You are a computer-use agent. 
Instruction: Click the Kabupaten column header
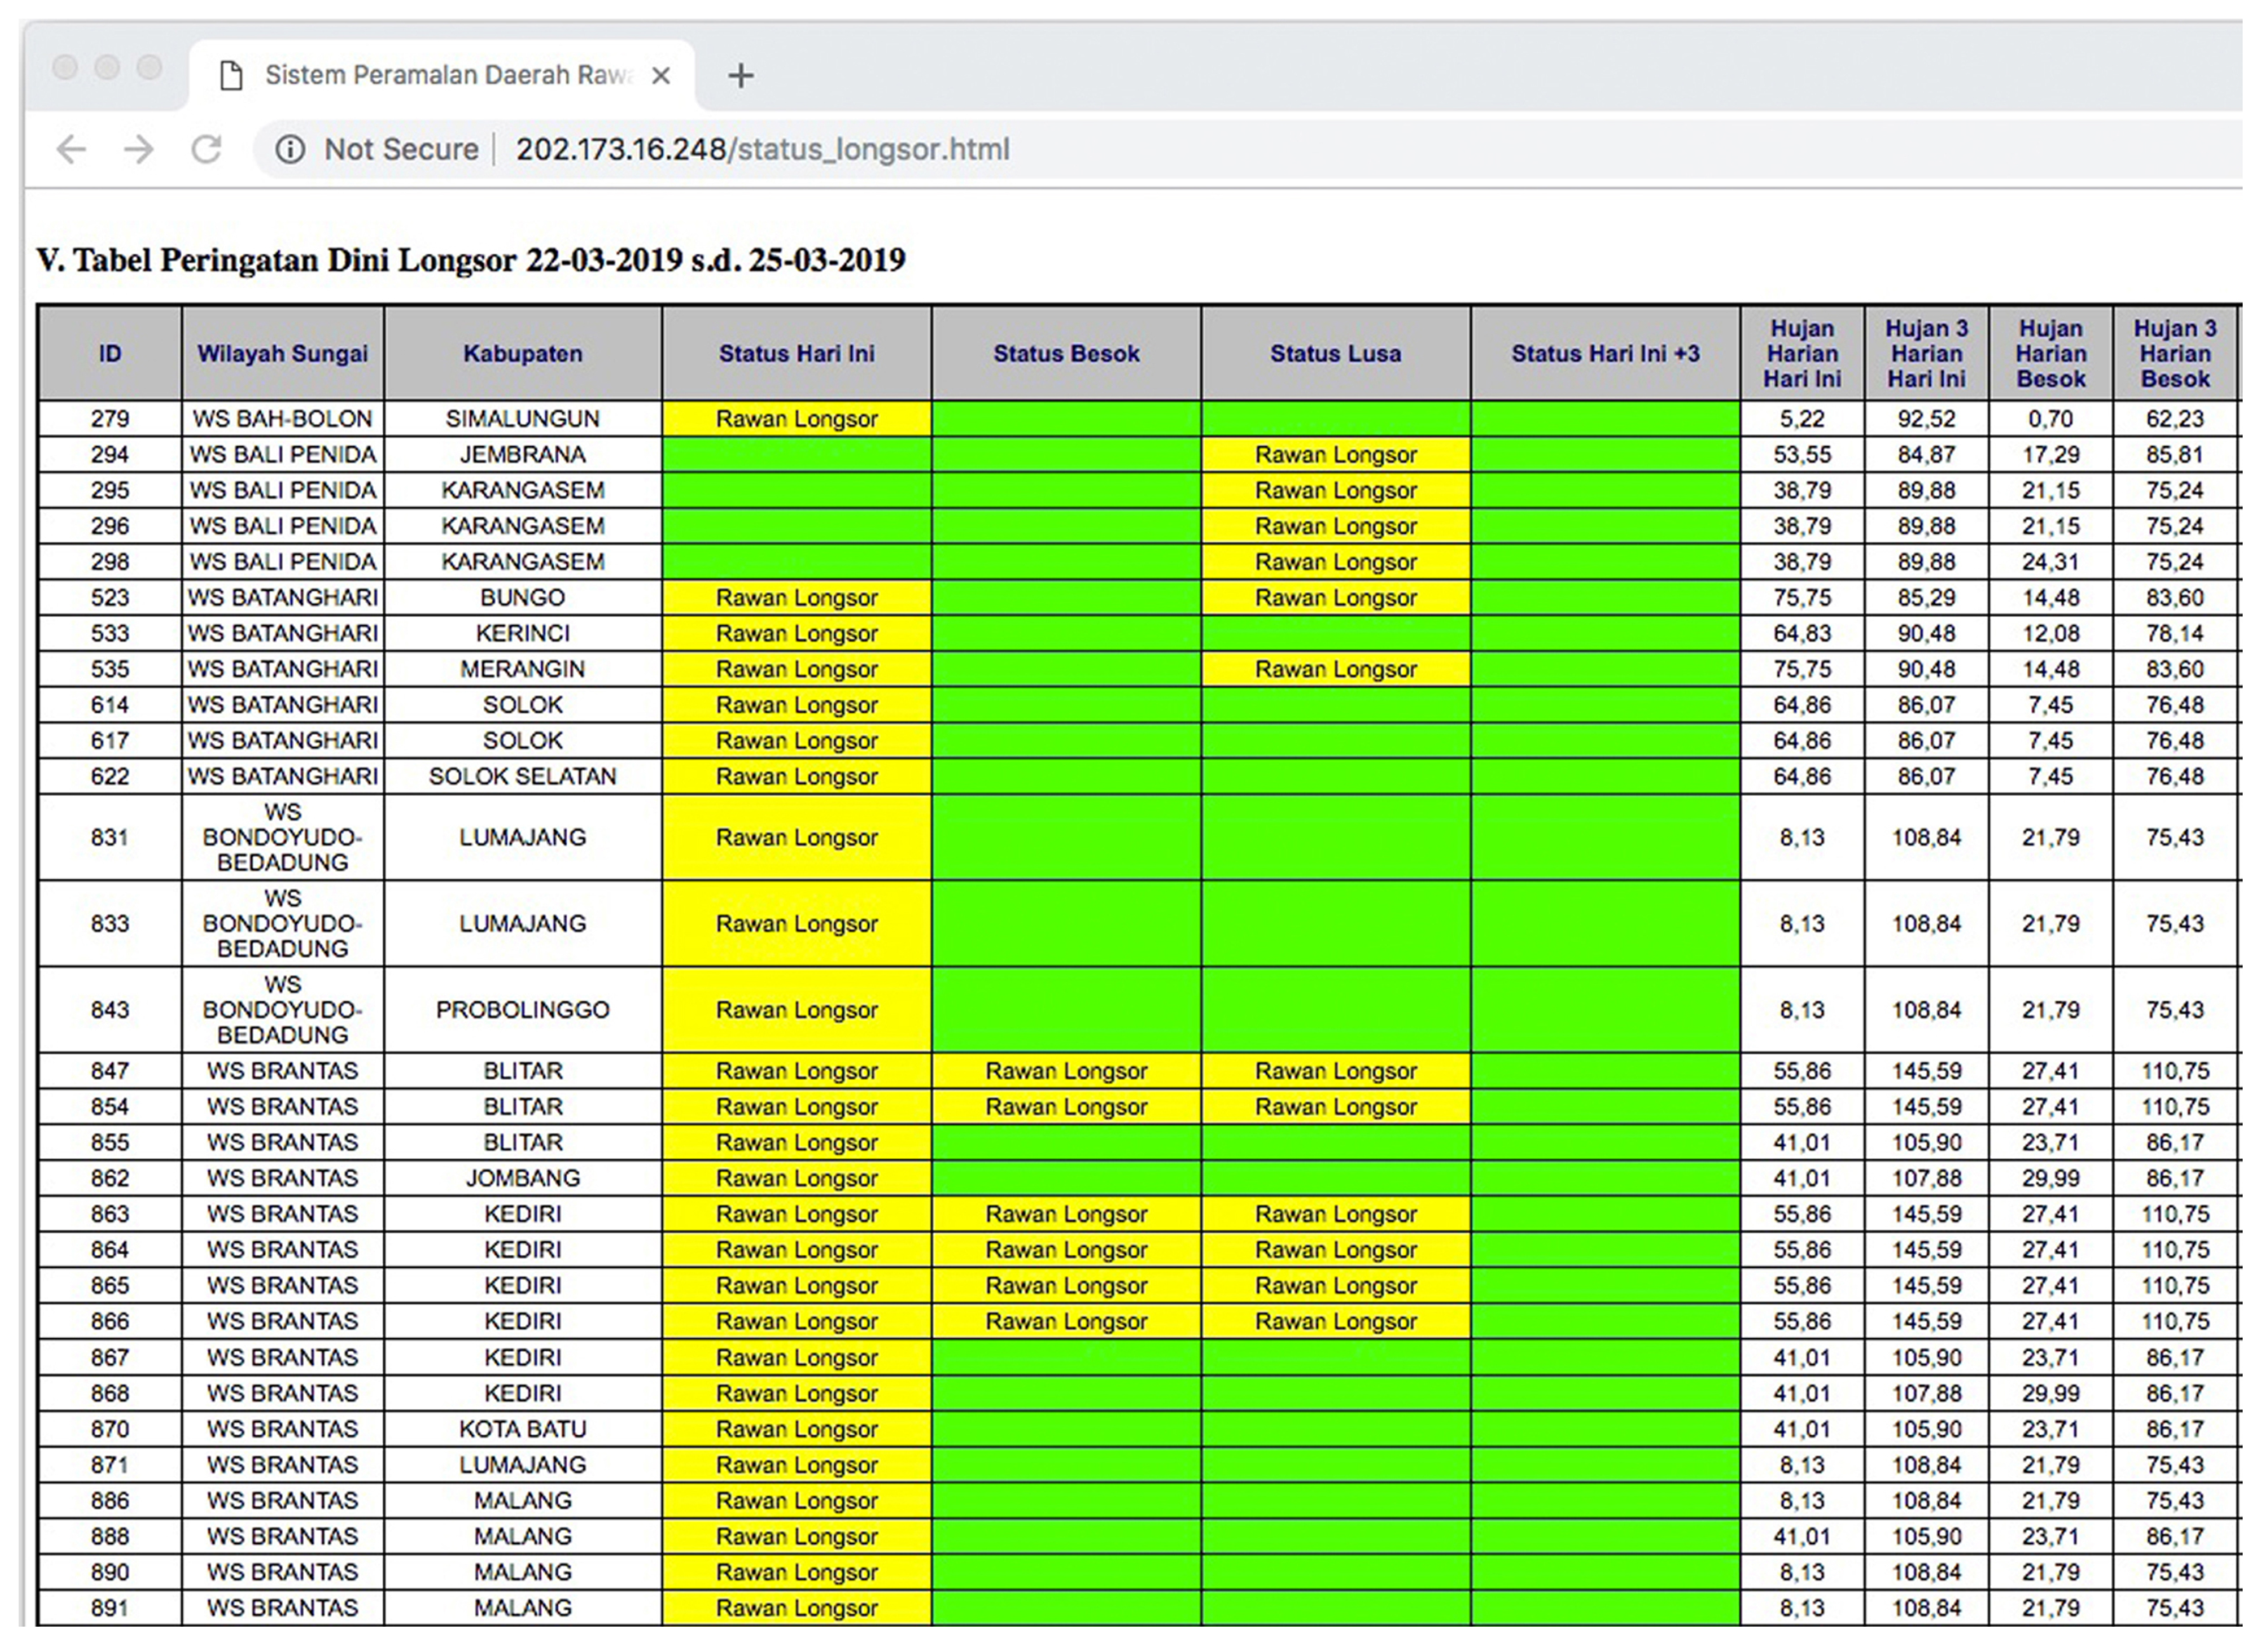pos(522,353)
